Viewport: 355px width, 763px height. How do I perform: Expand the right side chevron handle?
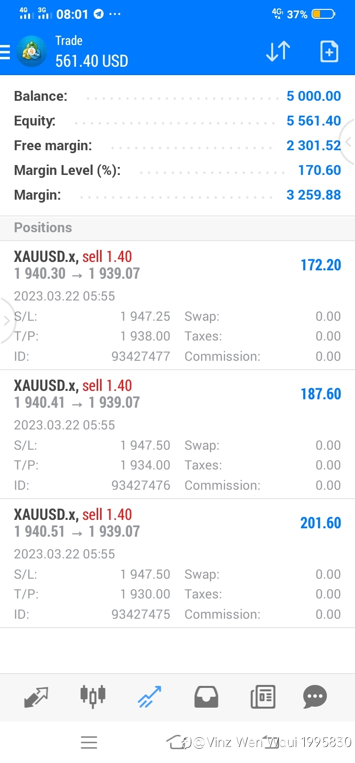click(x=348, y=142)
